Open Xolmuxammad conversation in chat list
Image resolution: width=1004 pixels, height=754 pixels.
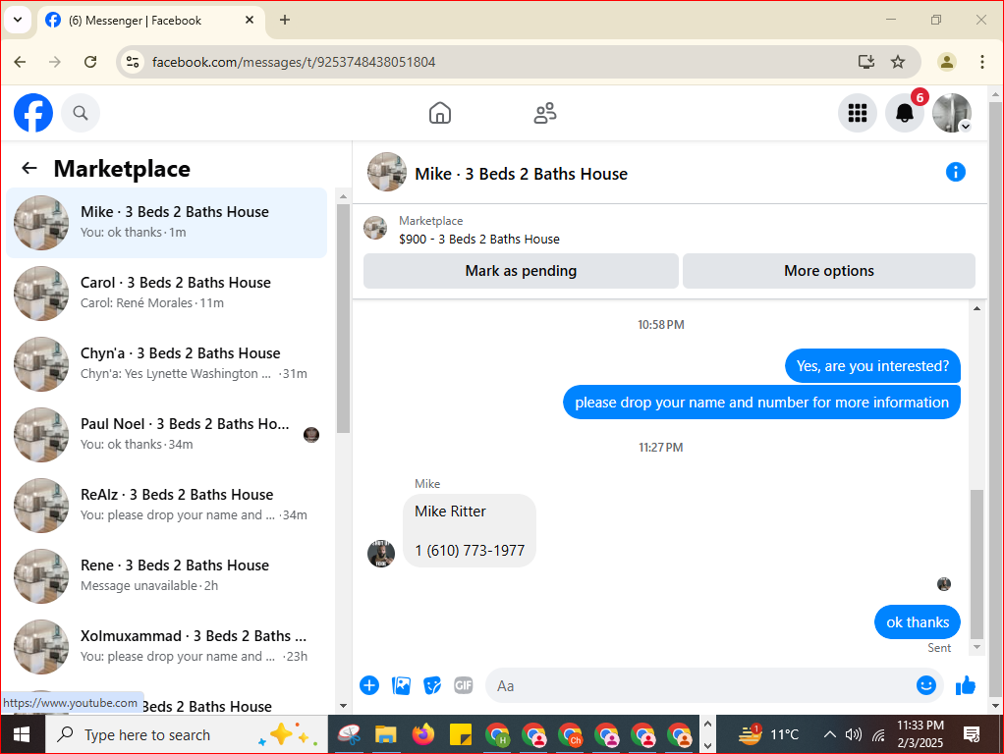(166, 646)
